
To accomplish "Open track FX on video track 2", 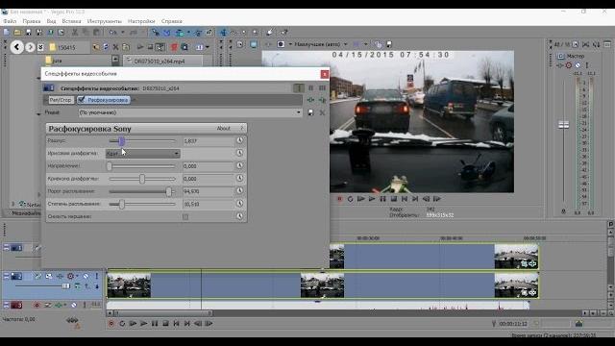I will click(x=60, y=276).
